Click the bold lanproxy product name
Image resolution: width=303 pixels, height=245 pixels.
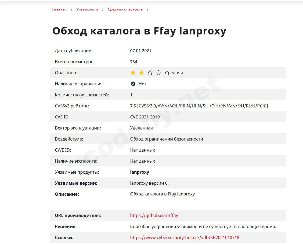pos(139,172)
